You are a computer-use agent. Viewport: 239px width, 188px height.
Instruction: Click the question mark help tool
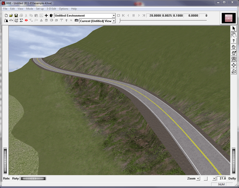tap(234, 41)
